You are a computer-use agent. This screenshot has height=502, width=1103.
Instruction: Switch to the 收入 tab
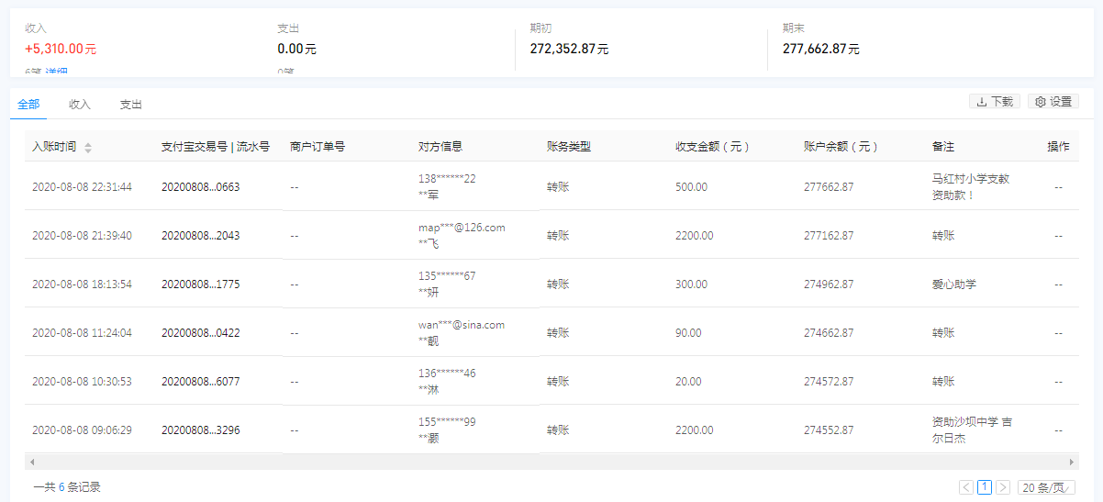(x=80, y=105)
